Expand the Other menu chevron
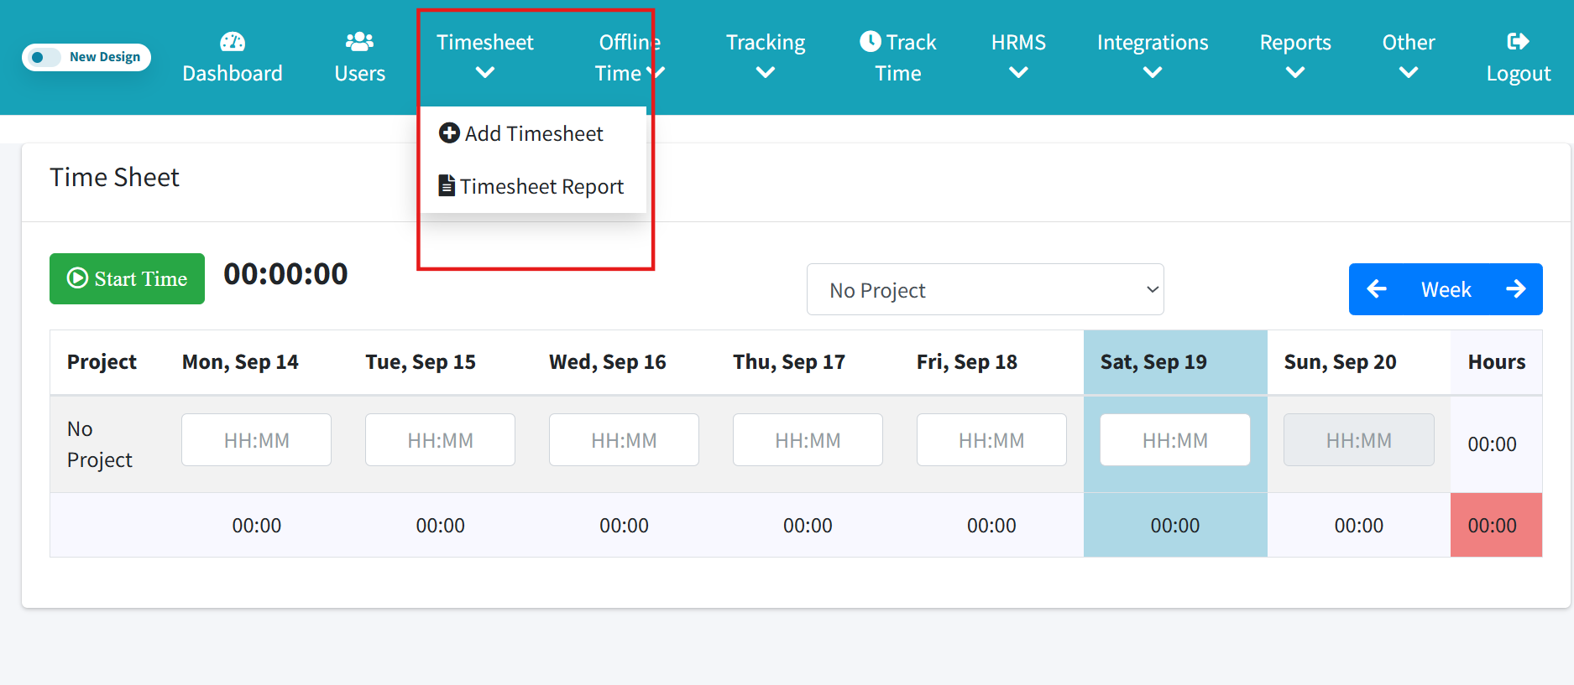Screen dimensions: 1574x685 click(1409, 73)
